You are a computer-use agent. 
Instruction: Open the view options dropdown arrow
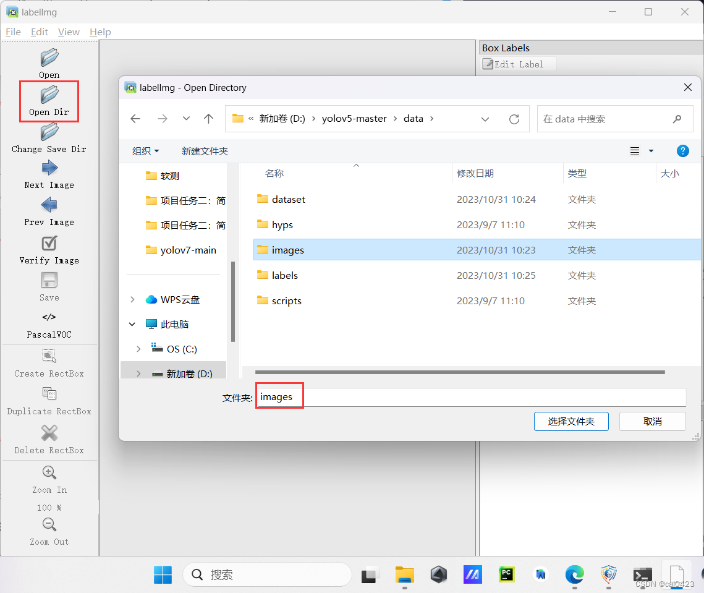click(x=651, y=151)
